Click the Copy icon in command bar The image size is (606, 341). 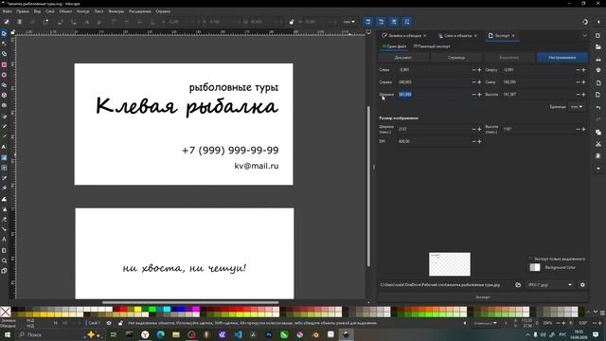[598, 133]
